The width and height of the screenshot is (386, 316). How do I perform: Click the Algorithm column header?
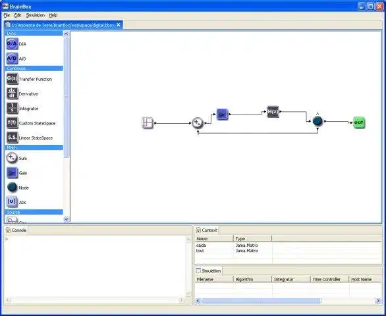coord(252,279)
